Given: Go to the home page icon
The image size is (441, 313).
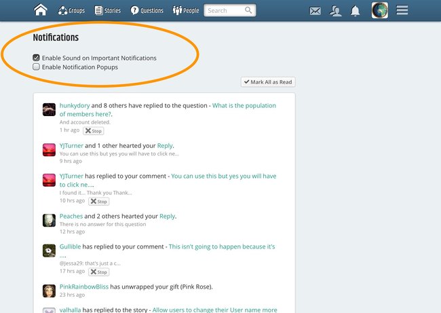Looking at the screenshot, I should (x=41, y=10).
